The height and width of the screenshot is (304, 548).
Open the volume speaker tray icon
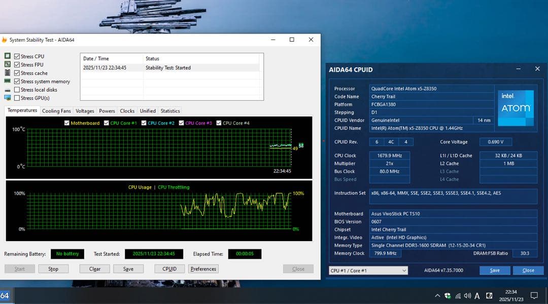[x=467, y=295]
